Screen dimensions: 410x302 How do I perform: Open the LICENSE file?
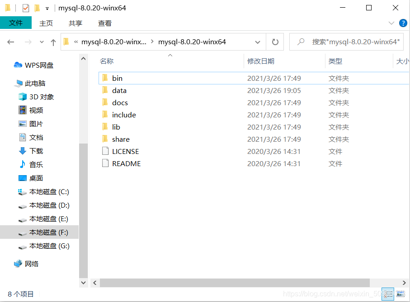pyautogui.click(x=125, y=151)
